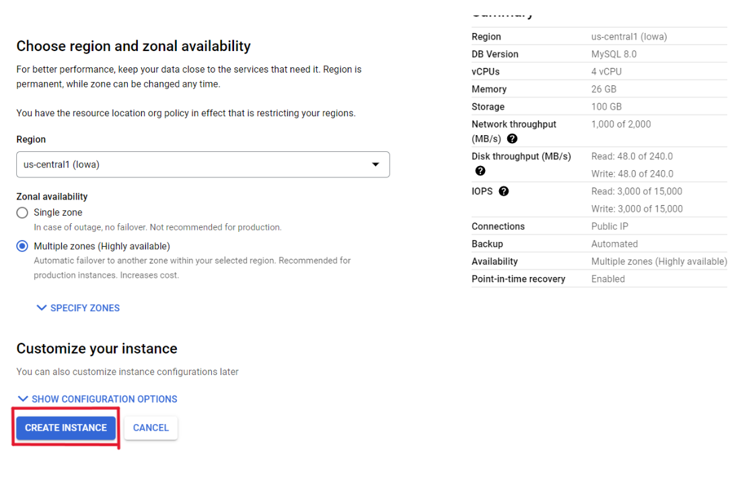Open the IOPS help tooltip icon

click(x=504, y=192)
